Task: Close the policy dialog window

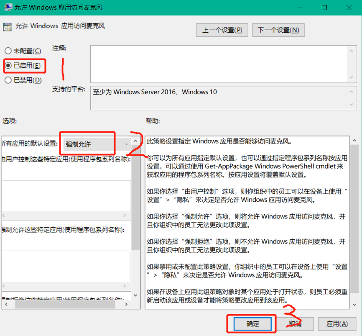Action: [x=349, y=8]
